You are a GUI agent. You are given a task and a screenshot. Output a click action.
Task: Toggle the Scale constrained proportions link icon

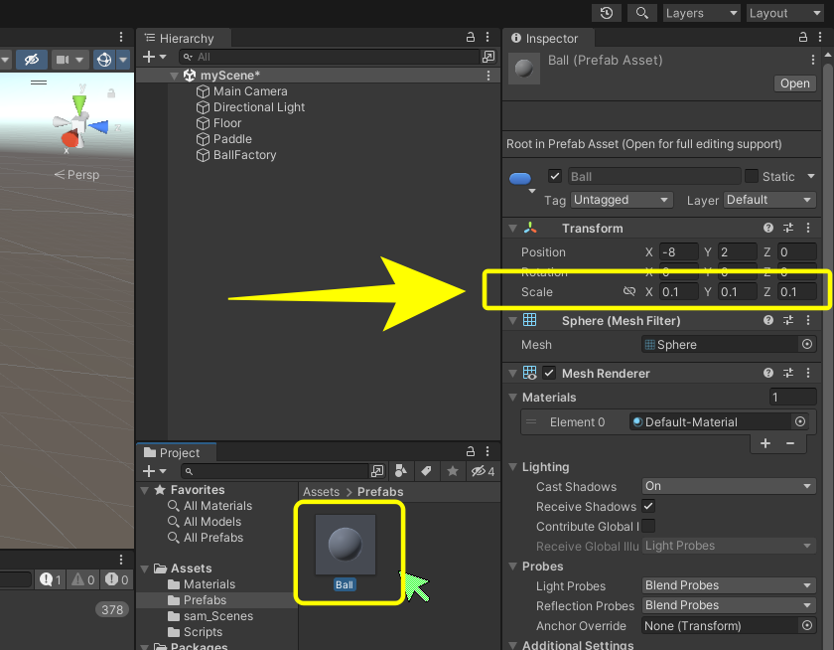coord(628,292)
